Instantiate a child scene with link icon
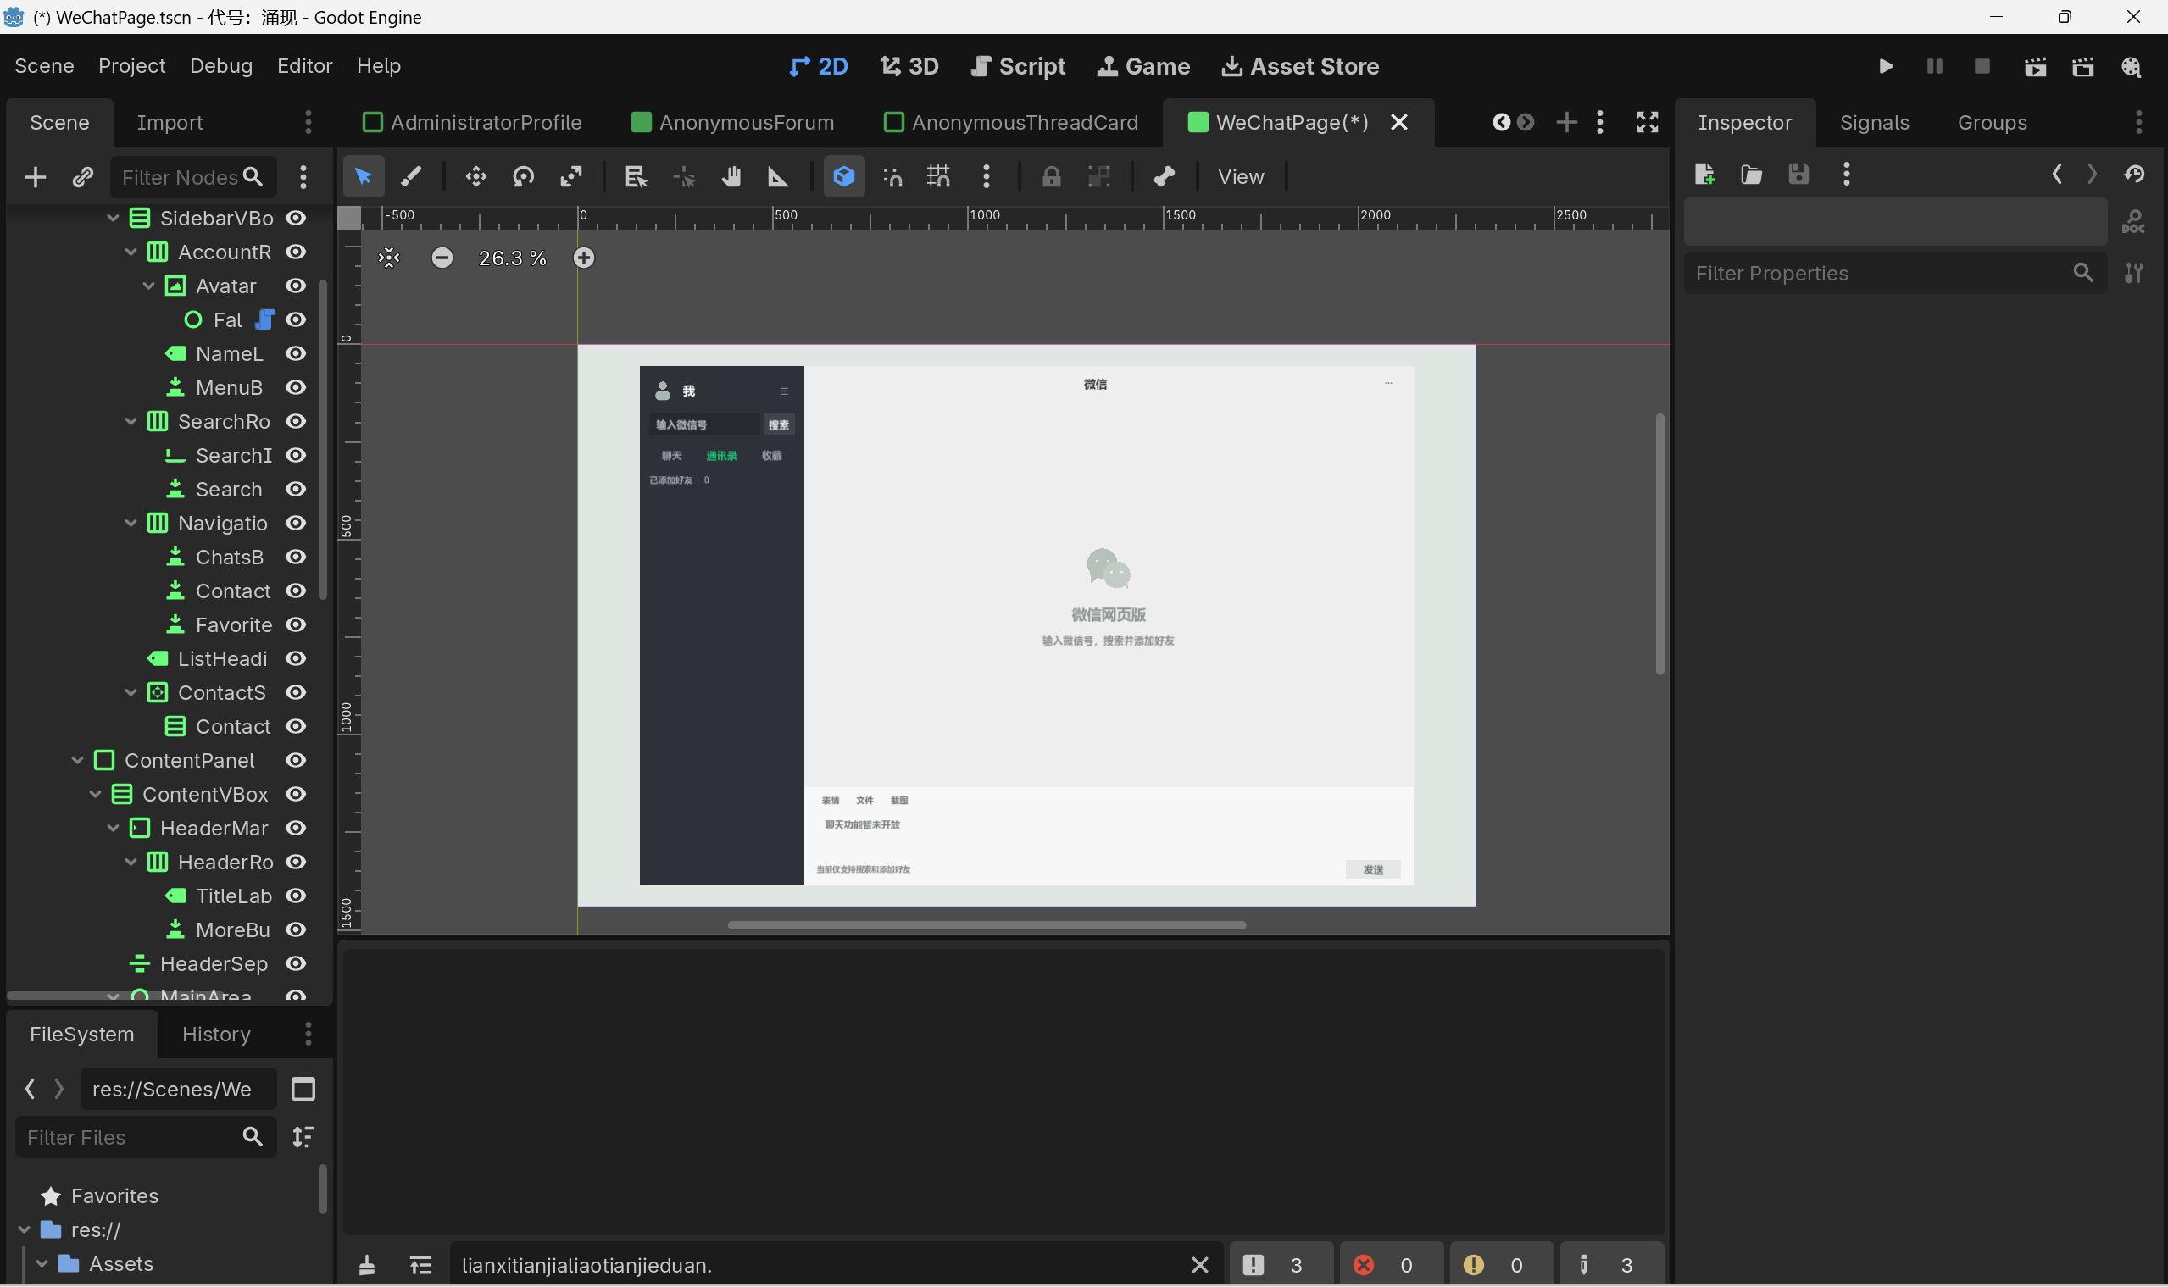This screenshot has height=1287, width=2168. (82, 178)
